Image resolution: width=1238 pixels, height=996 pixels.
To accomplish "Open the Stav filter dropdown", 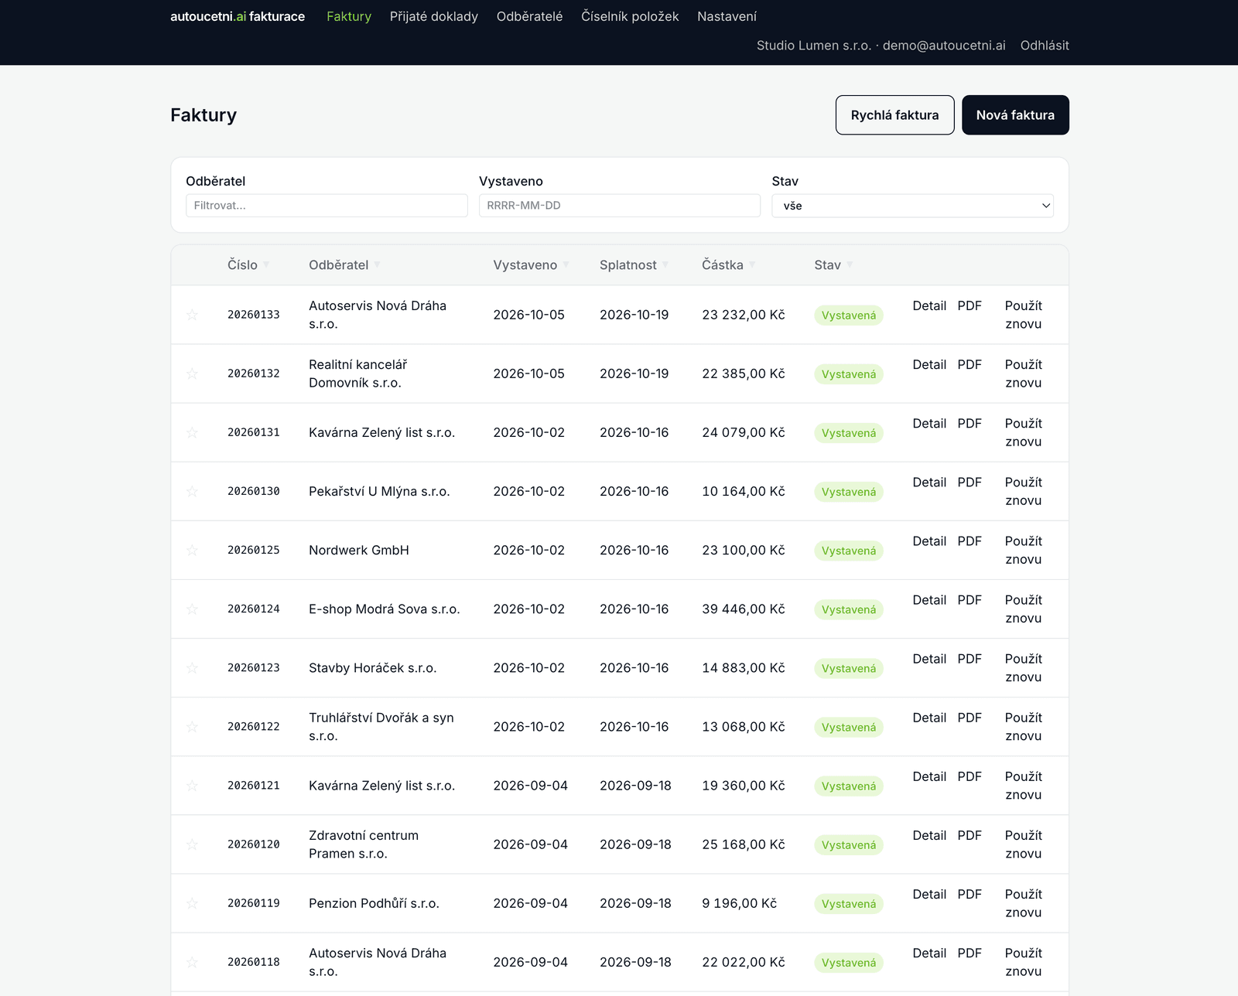I will click(x=912, y=206).
